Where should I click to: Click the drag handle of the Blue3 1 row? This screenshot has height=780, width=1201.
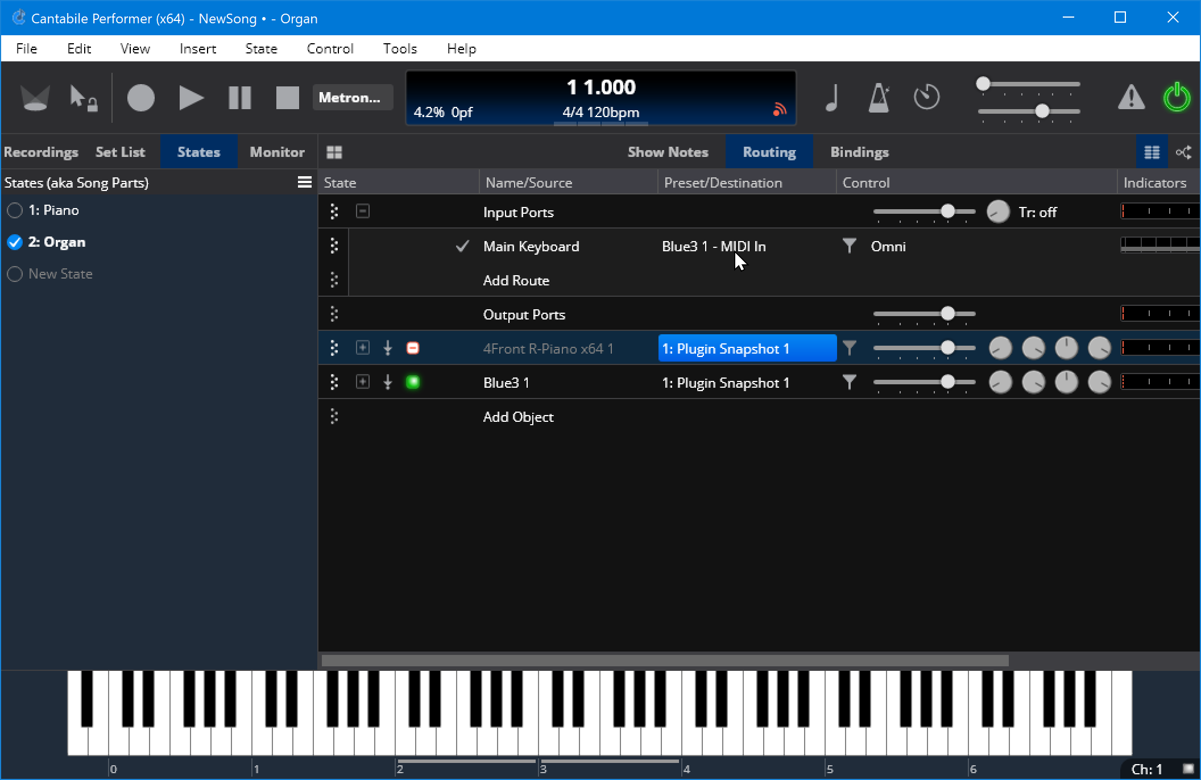coord(334,382)
